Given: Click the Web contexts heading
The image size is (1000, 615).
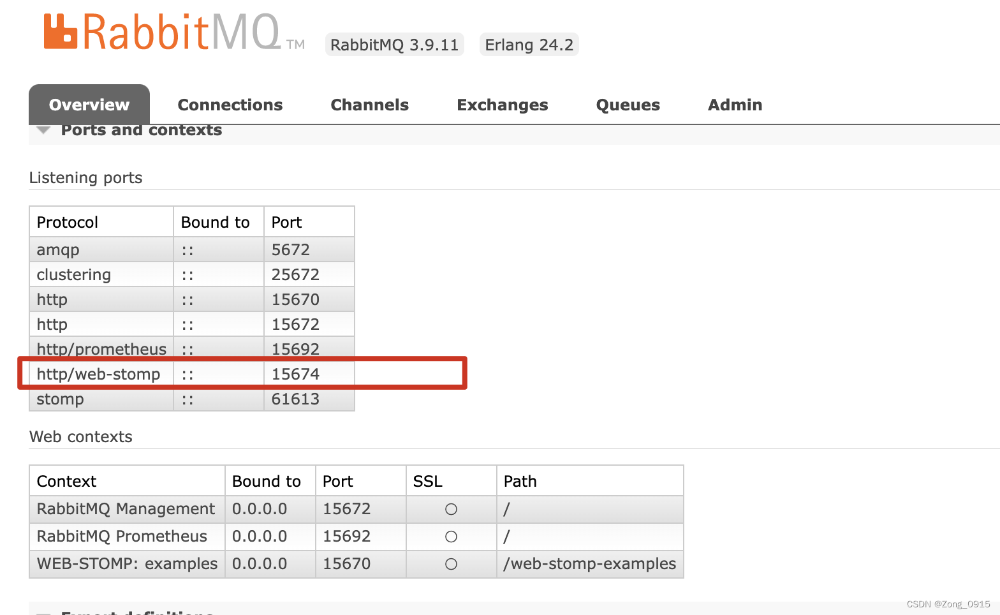Looking at the screenshot, I should 81,437.
